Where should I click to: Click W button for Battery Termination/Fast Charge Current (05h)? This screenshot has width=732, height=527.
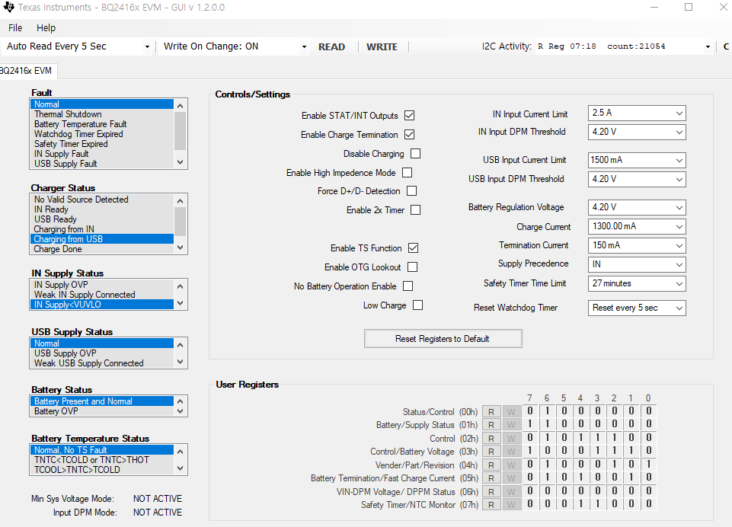point(512,478)
